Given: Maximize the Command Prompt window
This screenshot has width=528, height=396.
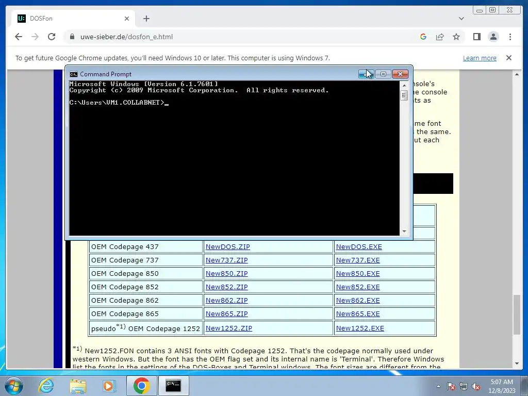Looking at the screenshot, I should pos(383,74).
